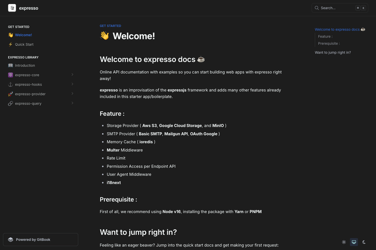
Task: Click the 'Mailgun API' bold text
Action: [x=176, y=134]
